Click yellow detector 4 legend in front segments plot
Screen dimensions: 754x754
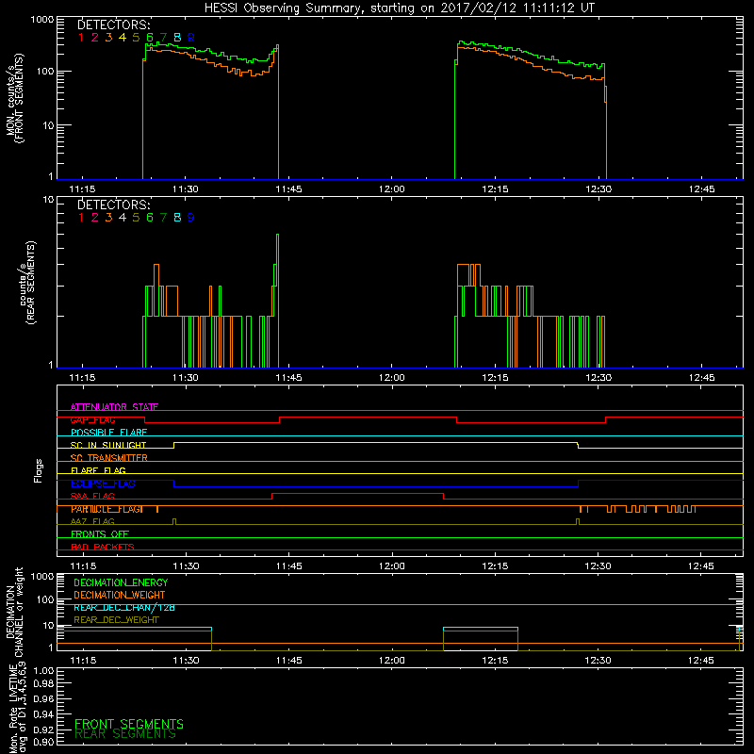(123, 38)
